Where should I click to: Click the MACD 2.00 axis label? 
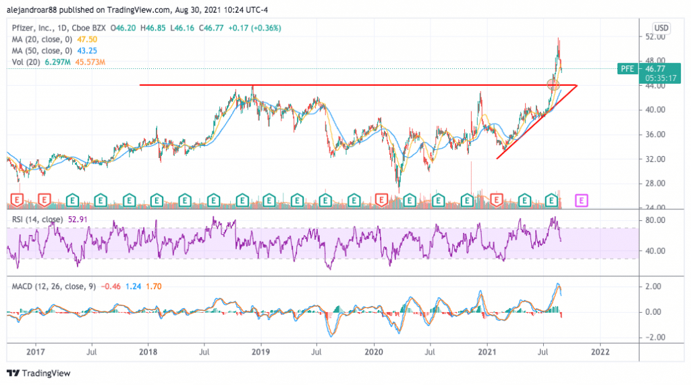(x=653, y=286)
